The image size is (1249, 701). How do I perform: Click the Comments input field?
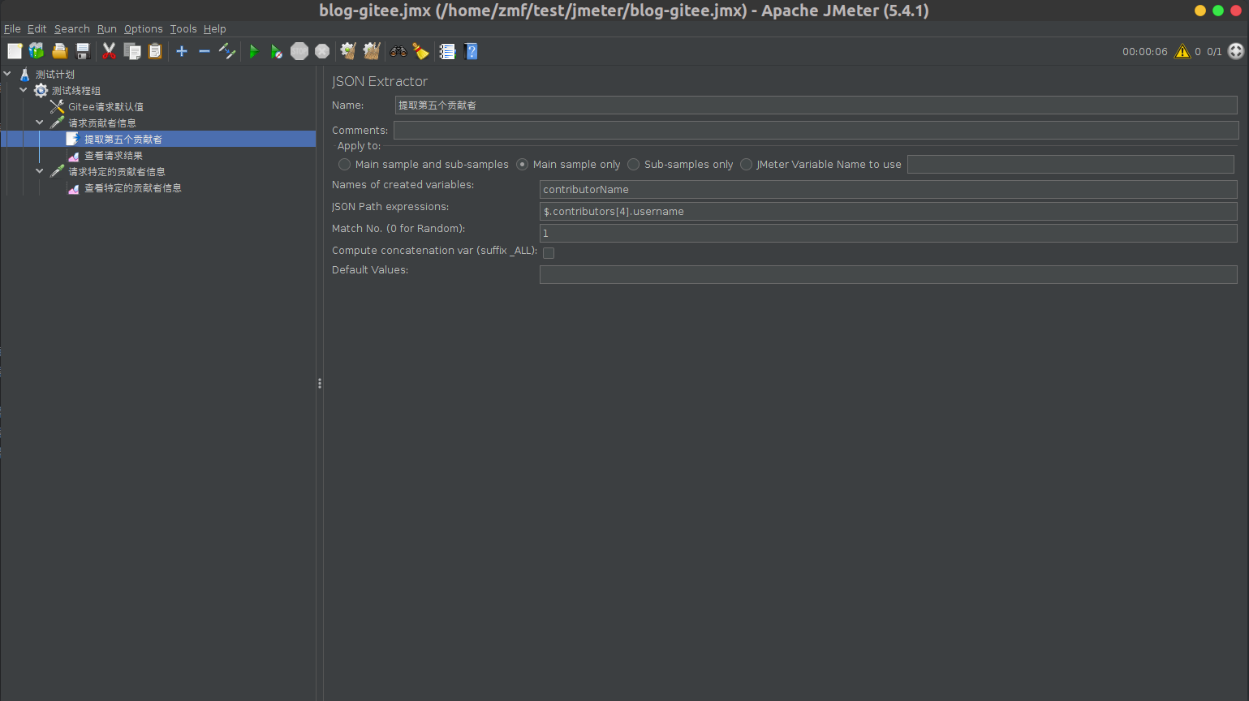pos(816,130)
